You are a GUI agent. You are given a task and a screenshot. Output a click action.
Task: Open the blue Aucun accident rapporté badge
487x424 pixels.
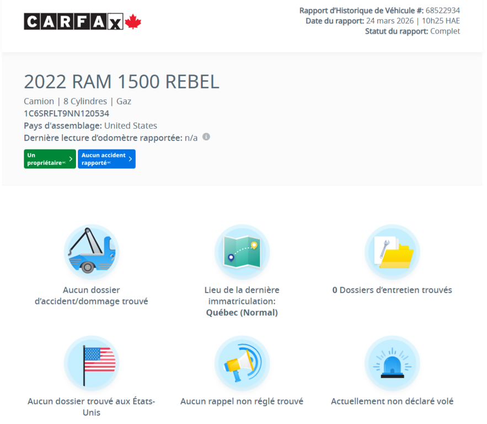click(x=104, y=159)
